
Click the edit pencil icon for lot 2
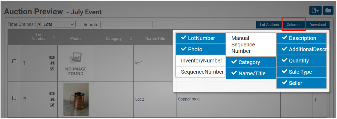pyautogui.click(x=52, y=105)
